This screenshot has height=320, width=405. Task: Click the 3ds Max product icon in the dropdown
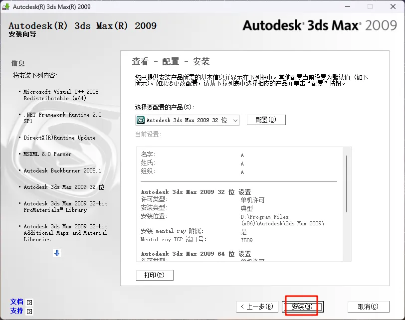tap(141, 120)
